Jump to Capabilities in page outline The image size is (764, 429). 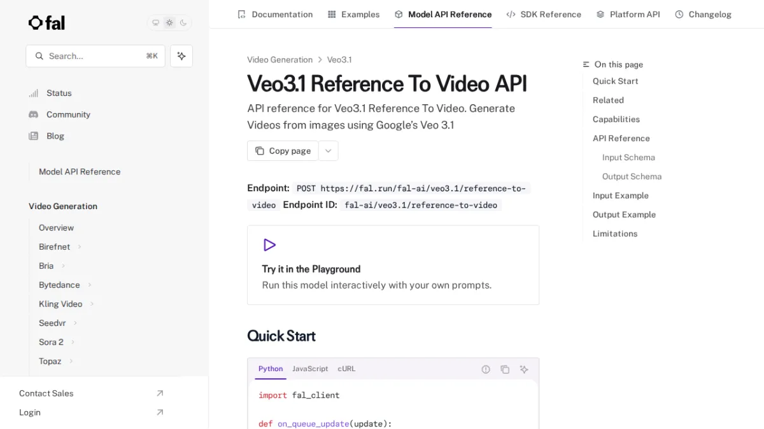coord(616,119)
